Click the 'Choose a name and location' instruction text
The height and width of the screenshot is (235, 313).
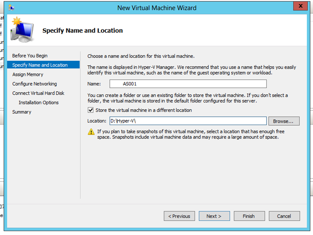141,56
